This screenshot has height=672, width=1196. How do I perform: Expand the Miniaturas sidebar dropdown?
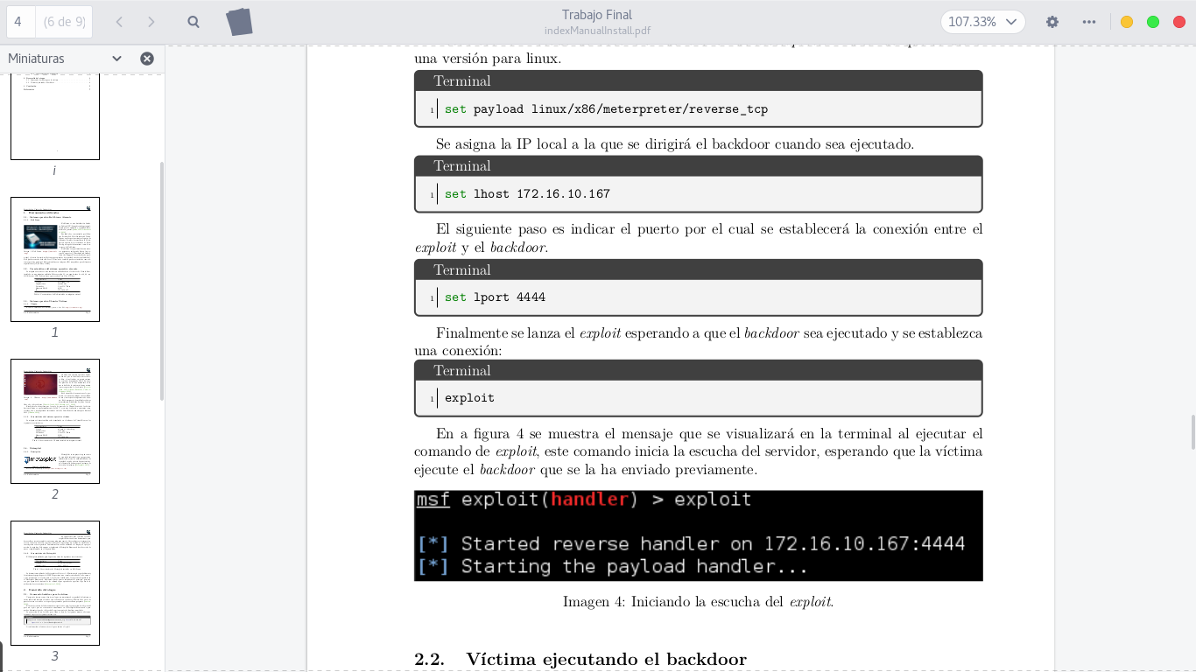pos(116,59)
